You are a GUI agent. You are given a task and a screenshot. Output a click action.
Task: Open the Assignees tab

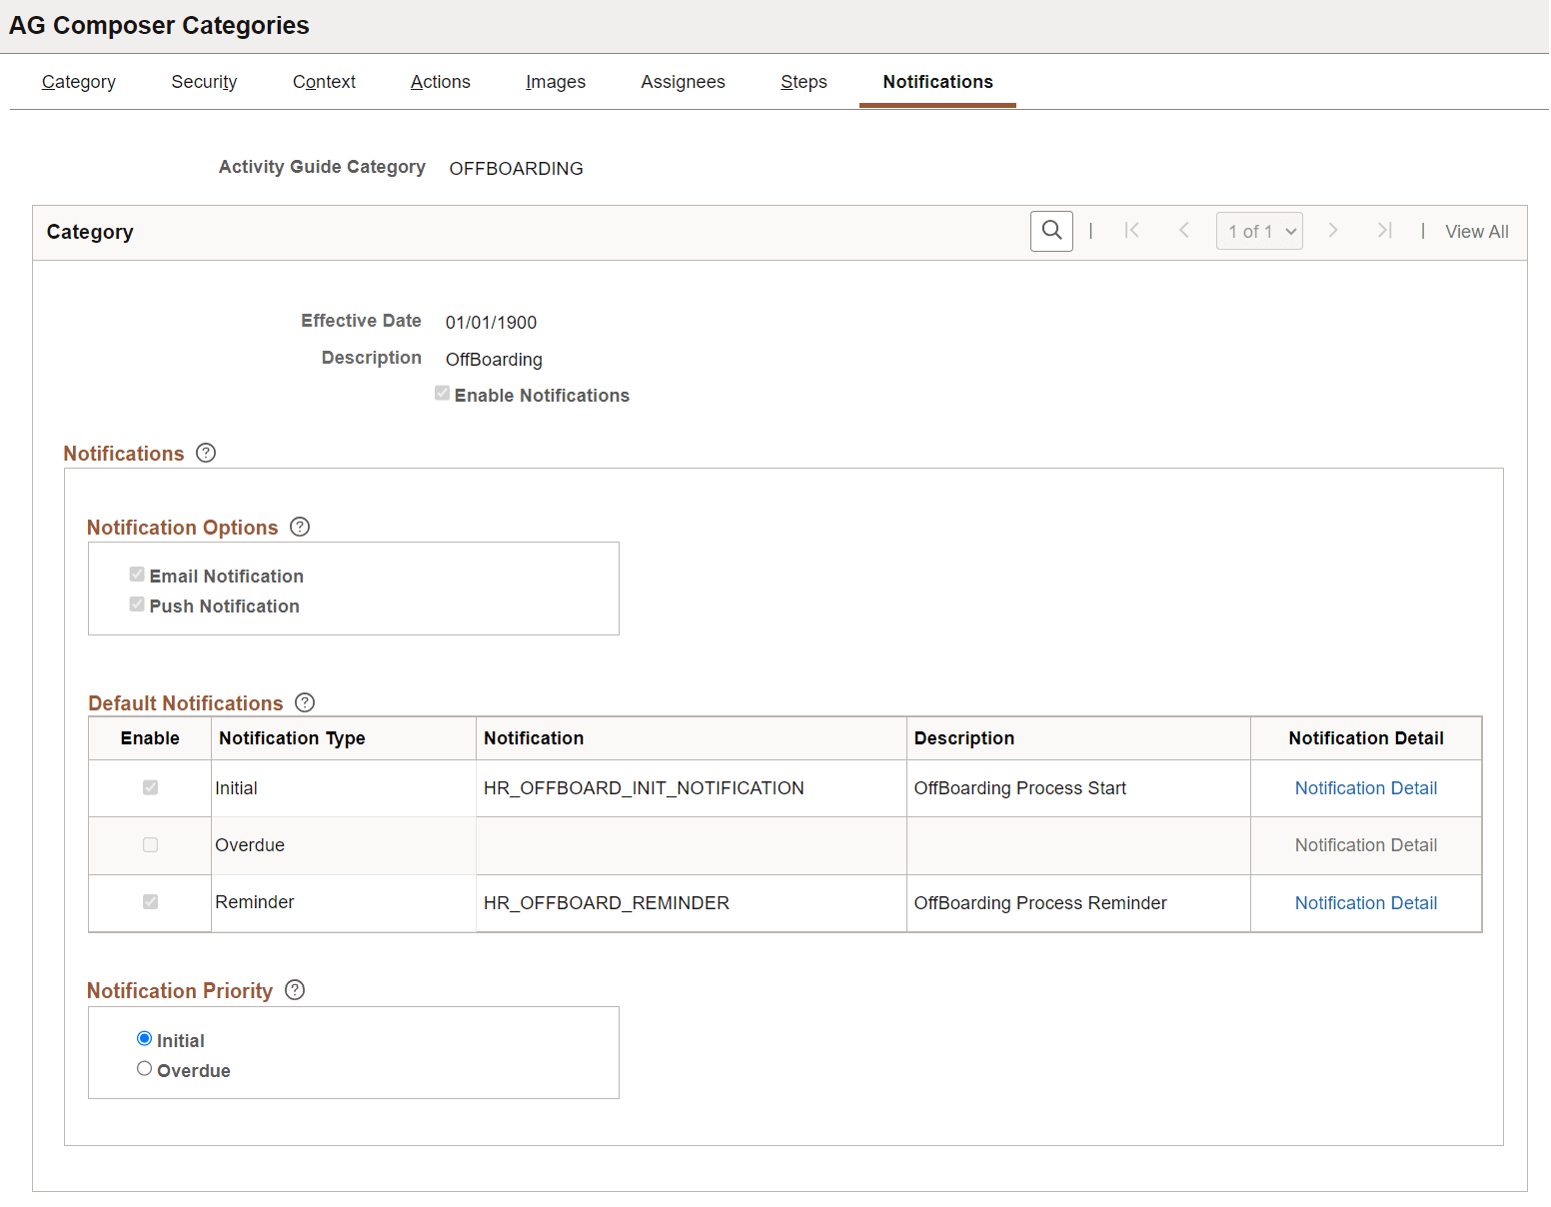pos(683,82)
